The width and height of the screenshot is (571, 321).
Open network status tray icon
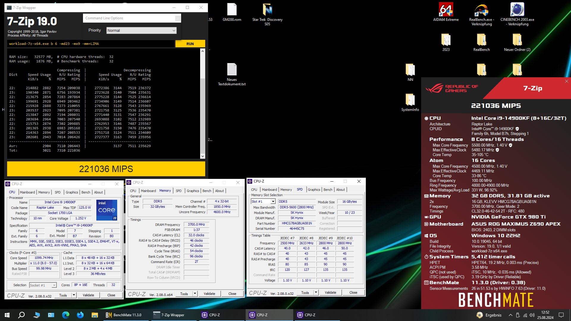(525, 315)
